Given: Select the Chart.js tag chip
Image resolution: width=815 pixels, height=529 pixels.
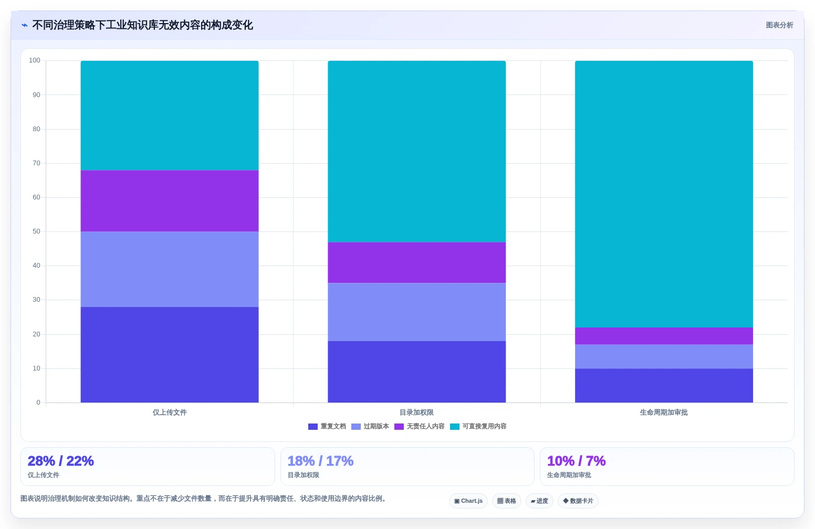Looking at the screenshot, I should 468,501.
